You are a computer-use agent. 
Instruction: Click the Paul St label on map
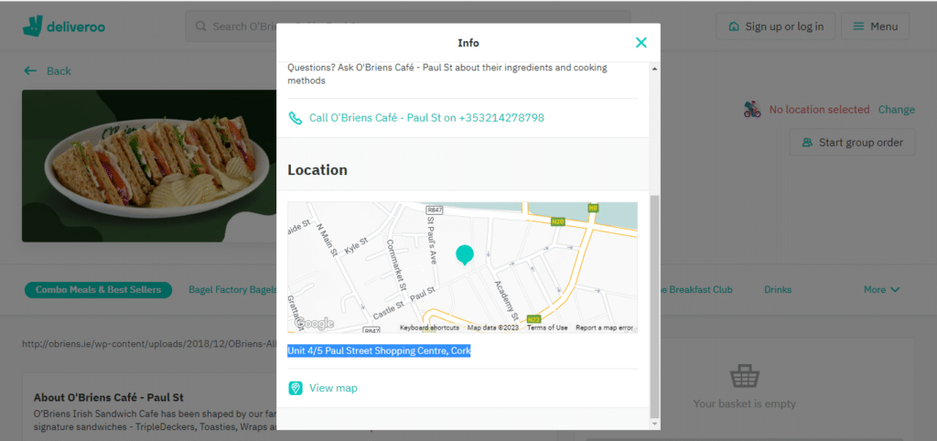tap(422, 293)
